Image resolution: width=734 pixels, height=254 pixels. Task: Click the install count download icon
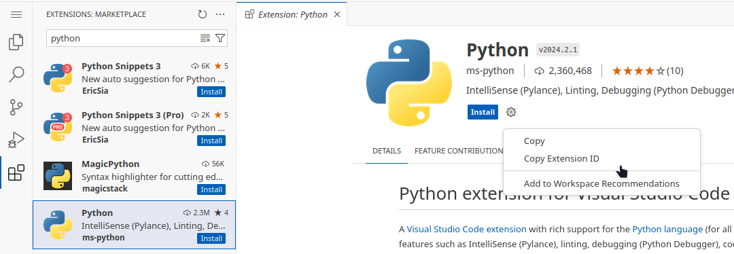(539, 71)
